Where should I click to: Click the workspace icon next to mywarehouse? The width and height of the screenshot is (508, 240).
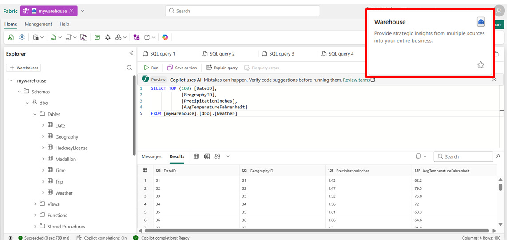click(26, 11)
